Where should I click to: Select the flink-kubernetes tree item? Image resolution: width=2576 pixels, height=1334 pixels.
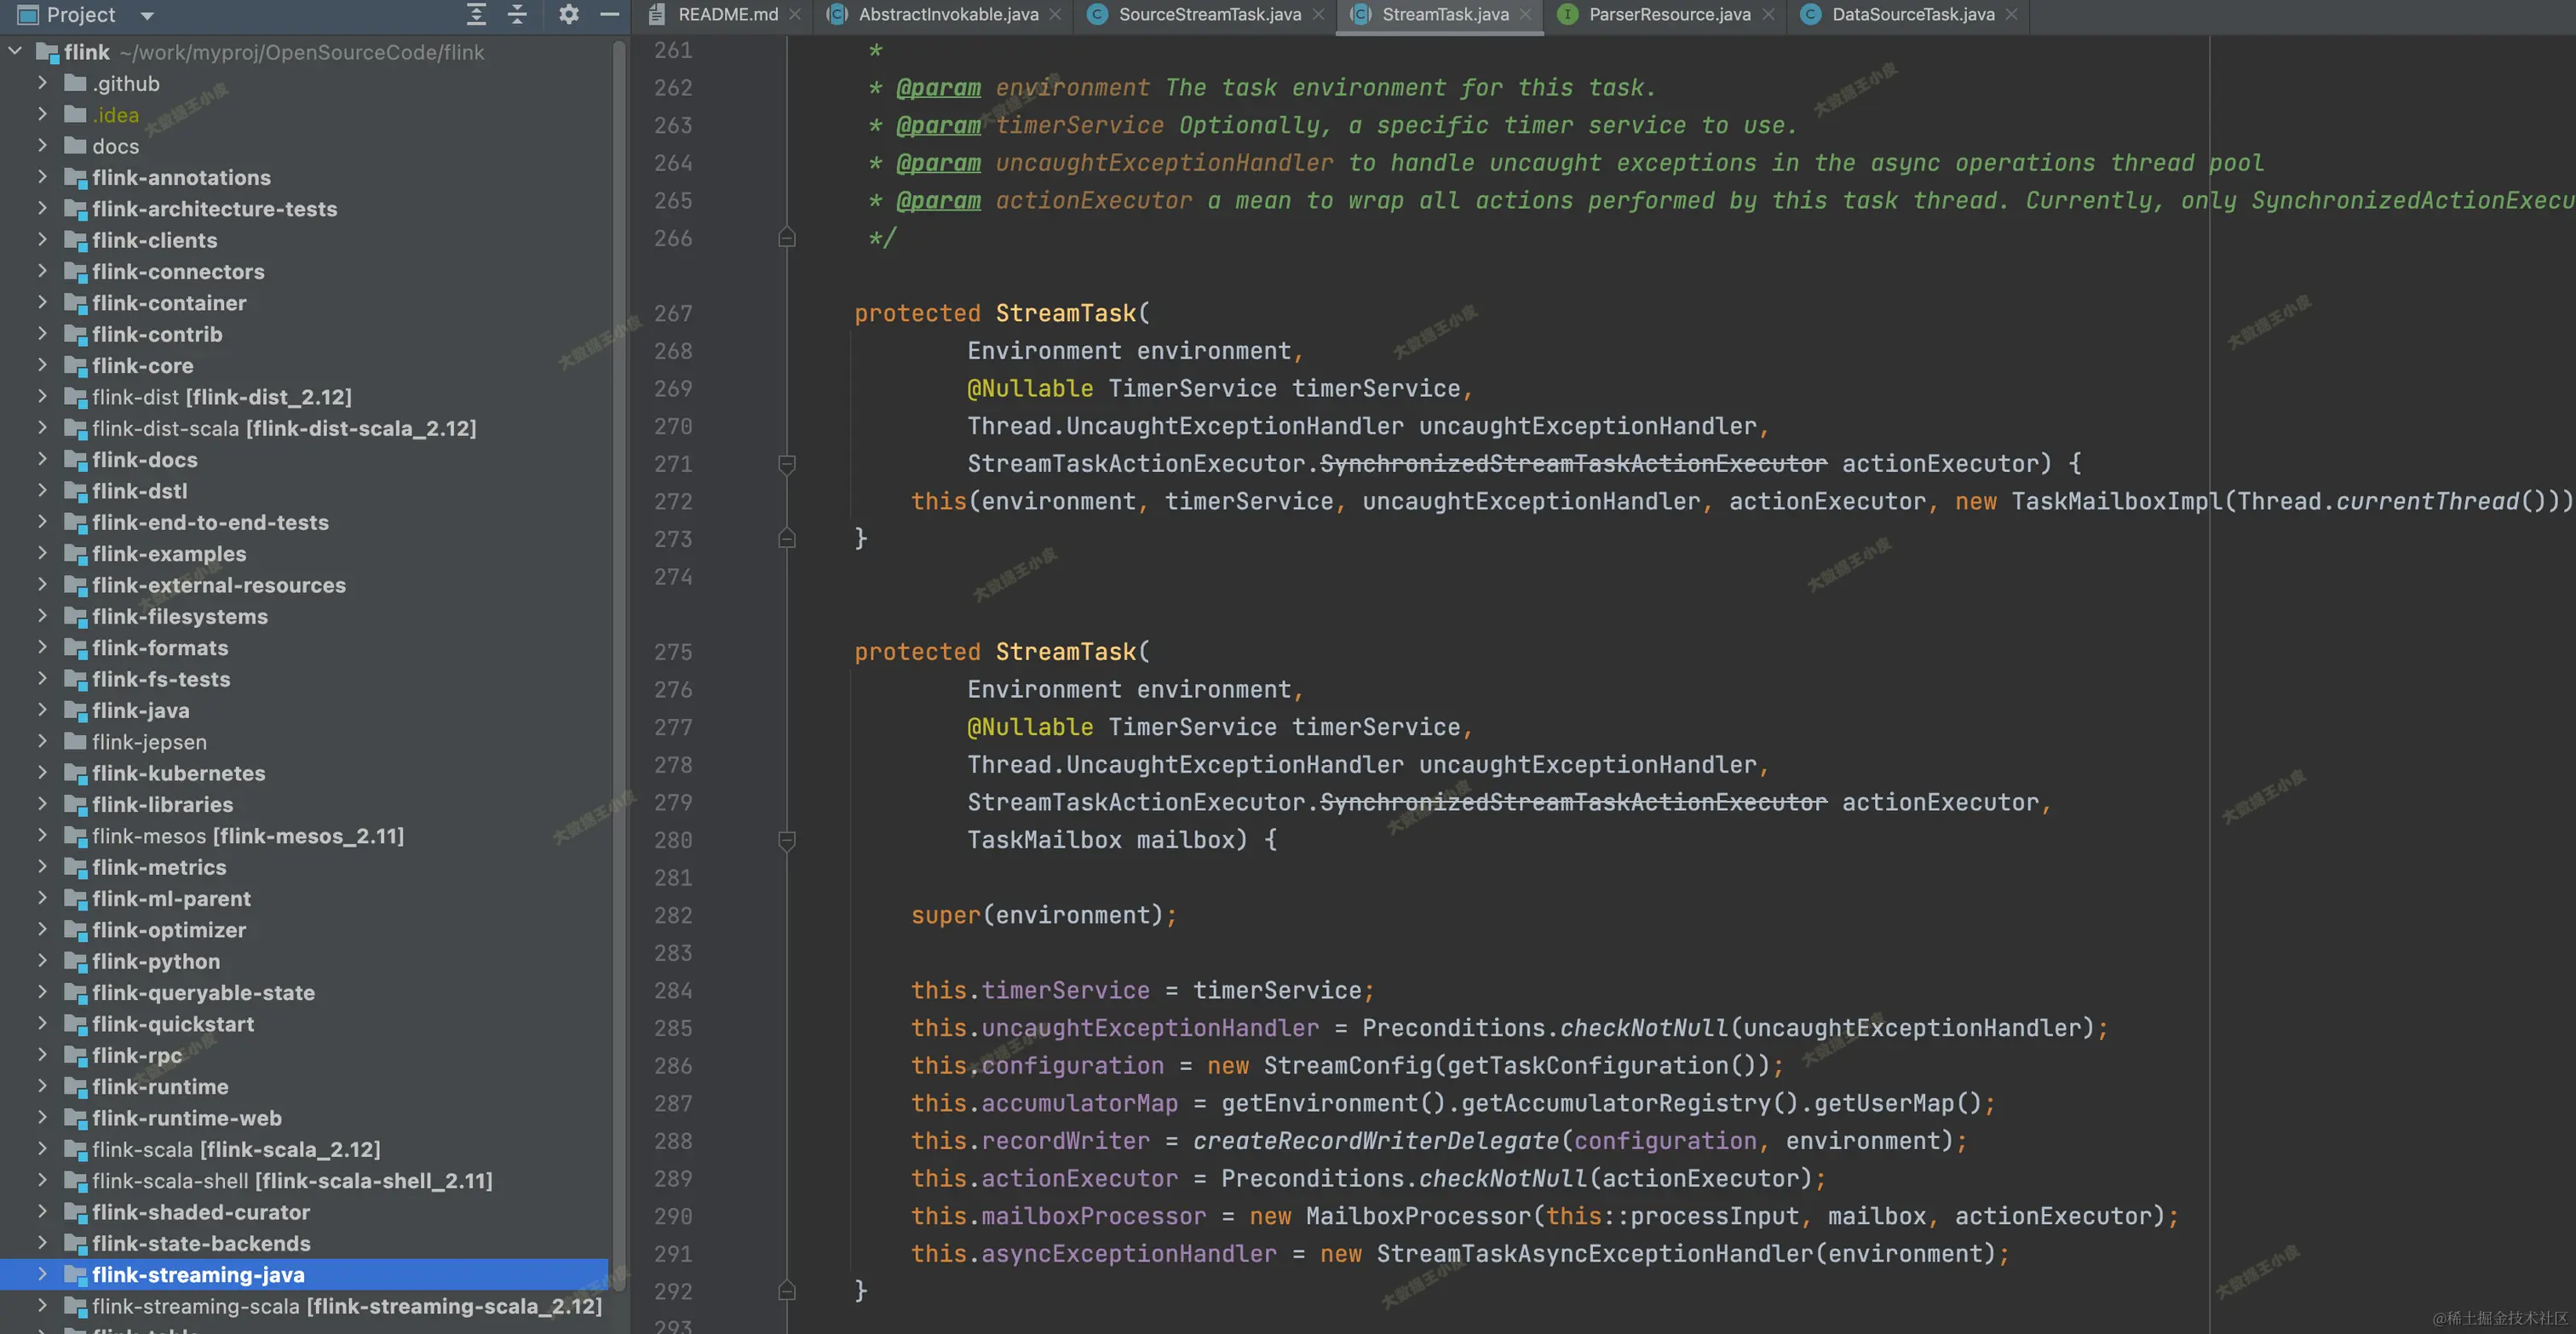(178, 773)
